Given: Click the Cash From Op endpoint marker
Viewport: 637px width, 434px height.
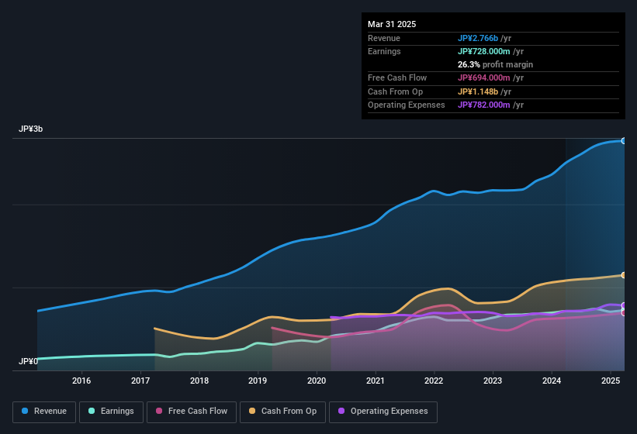Looking at the screenshot, I should point(624,275).
